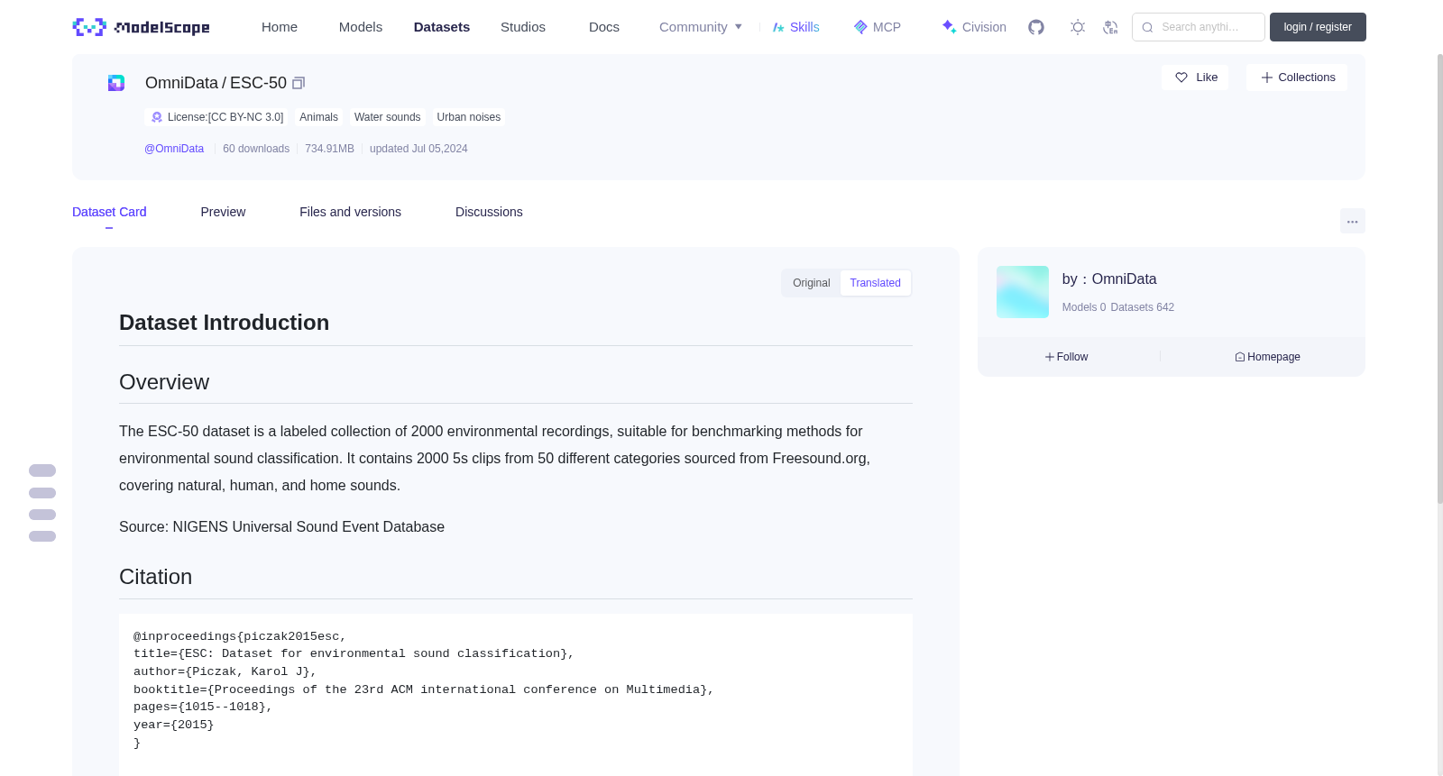Click the "Citation" heading
Screen dimensions: 1443x776
click(155, 577)
